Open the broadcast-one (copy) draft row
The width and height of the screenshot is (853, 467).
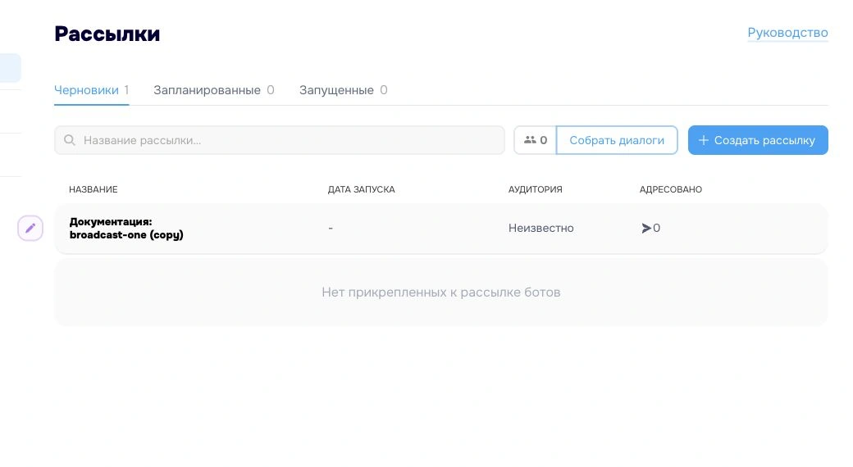coord(440,229)
